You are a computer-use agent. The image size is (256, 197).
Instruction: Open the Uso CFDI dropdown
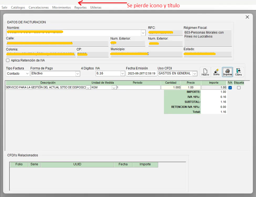tap(195, 74)
